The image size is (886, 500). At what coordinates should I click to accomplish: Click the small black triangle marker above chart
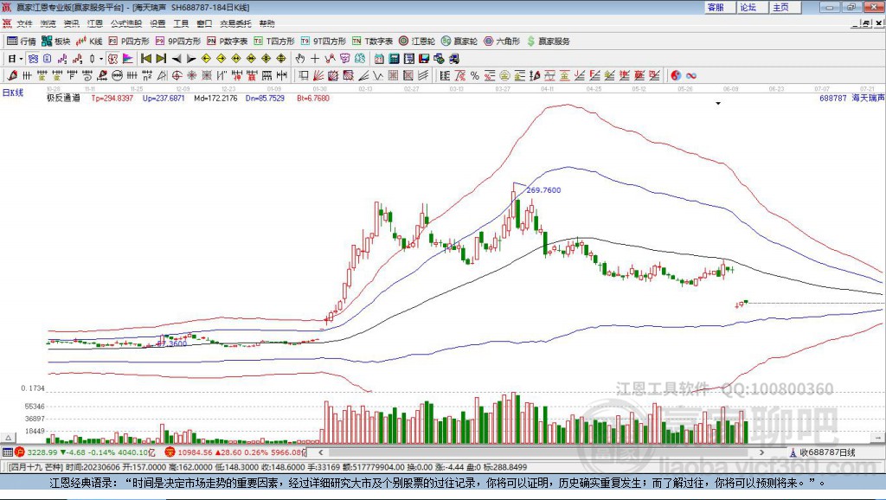718,104
